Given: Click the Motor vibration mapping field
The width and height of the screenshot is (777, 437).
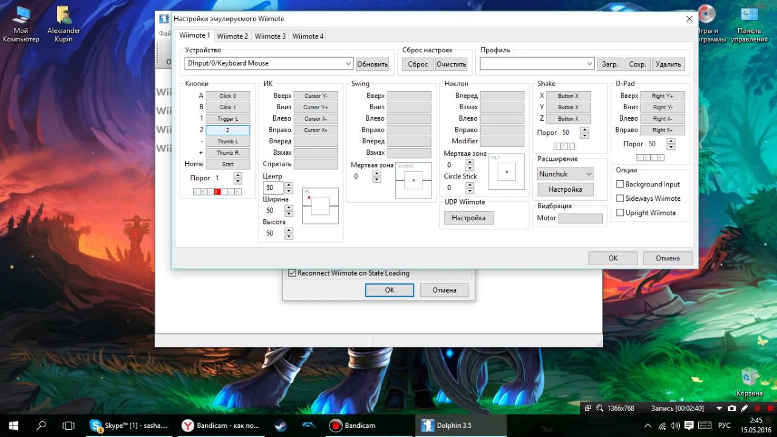Looking at the screenshot, I should tap(580, 218).
